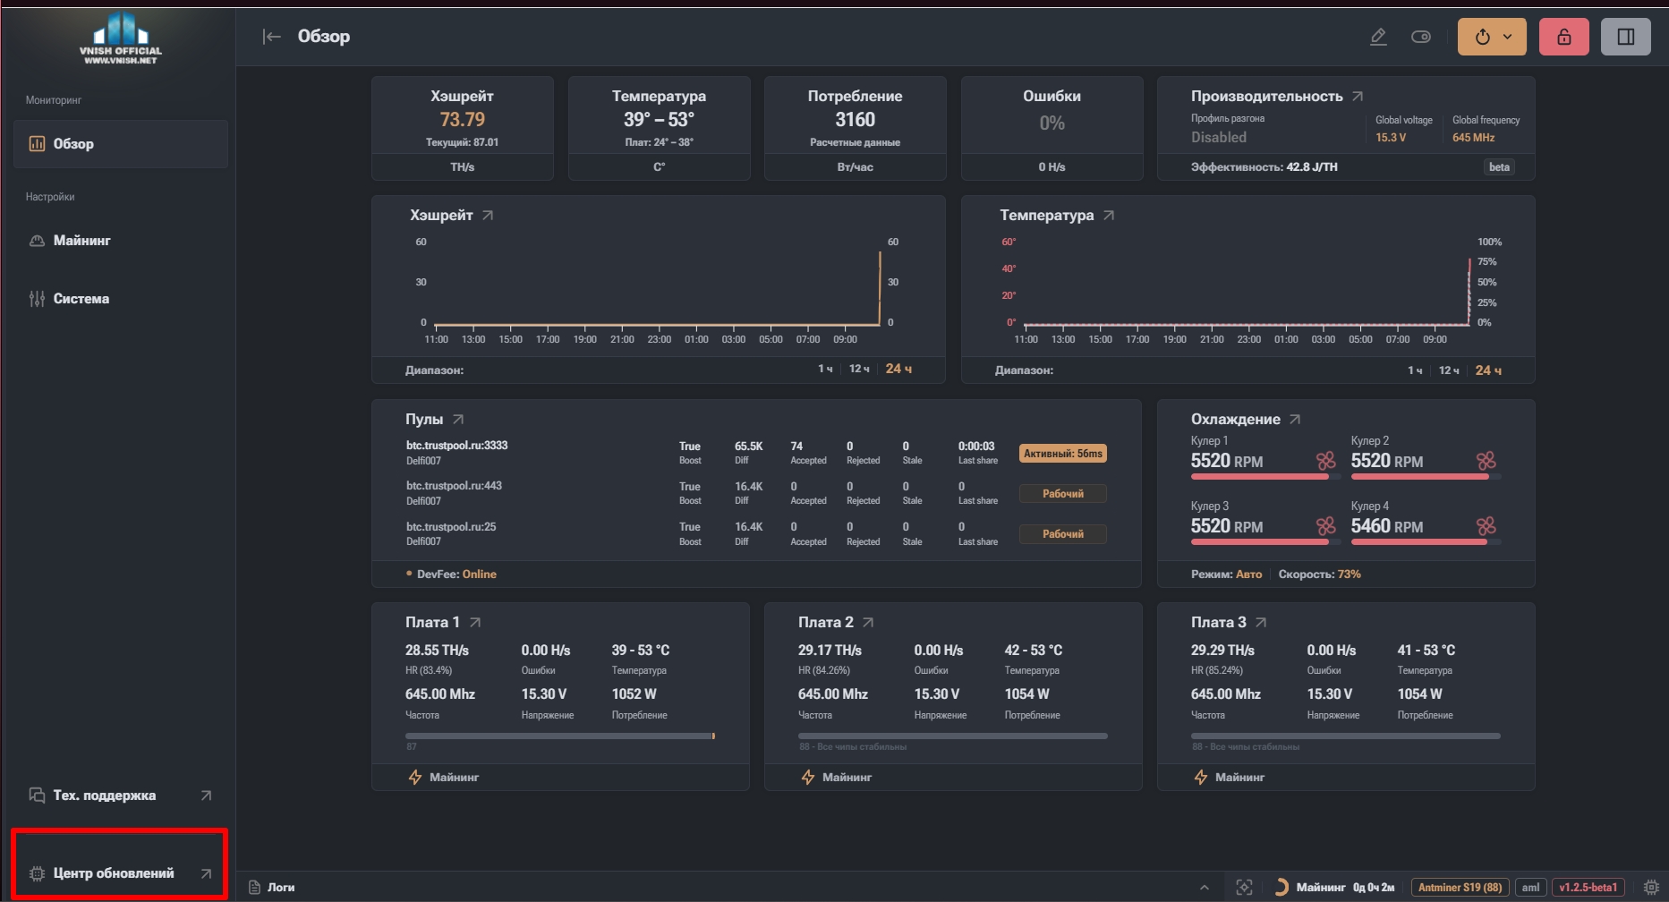Click the Активный: 56ms pool status badge
This screenshot has width=1669, height=902.
tap(1063, 454)
